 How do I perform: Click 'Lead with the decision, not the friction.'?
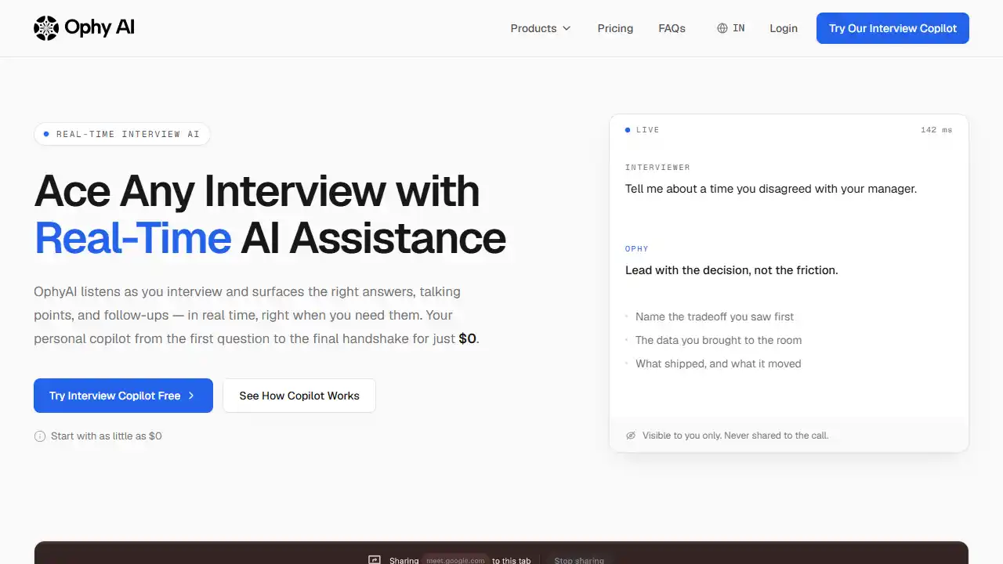pos(732,270)
